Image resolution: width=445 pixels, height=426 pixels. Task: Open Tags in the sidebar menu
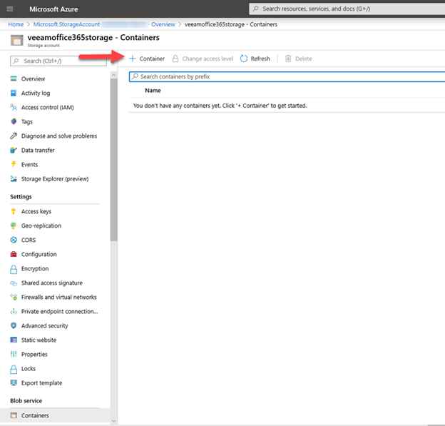27,121
